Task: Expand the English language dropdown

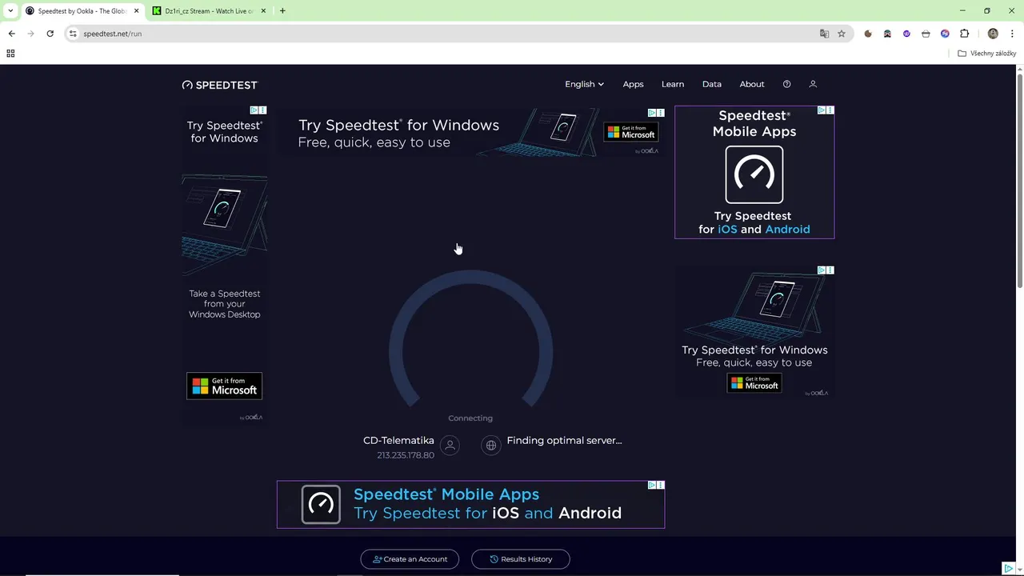Action: pos(584,84)
